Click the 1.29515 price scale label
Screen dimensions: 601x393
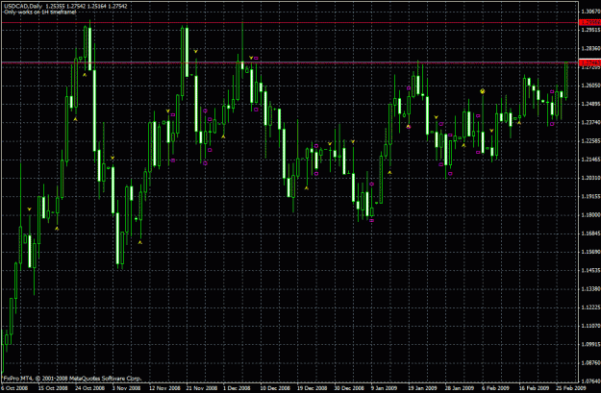(590, 30)
